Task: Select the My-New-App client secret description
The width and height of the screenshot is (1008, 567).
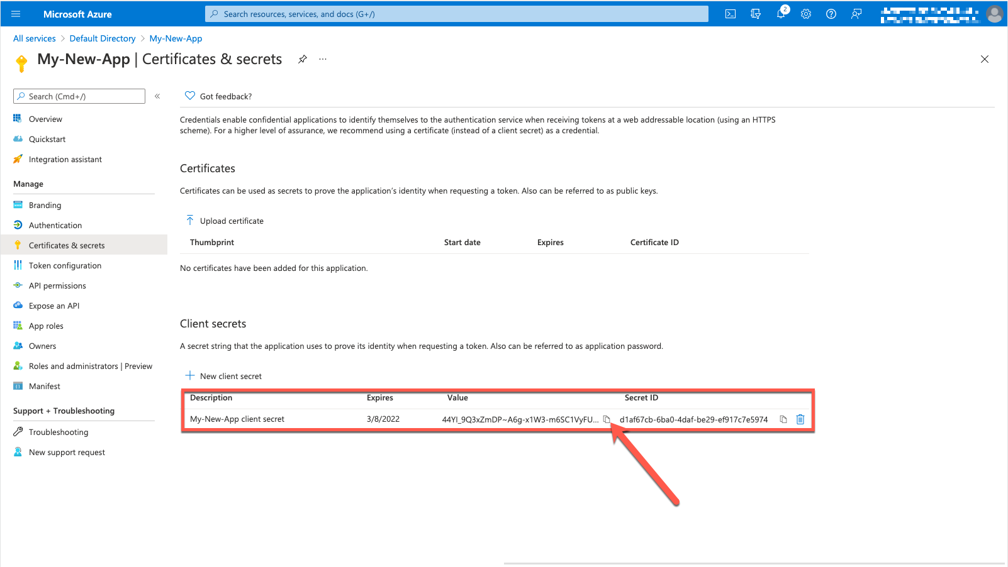Action: (237, 419)
